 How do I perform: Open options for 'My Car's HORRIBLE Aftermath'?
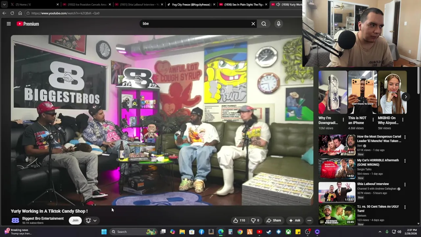pos(405,161)
